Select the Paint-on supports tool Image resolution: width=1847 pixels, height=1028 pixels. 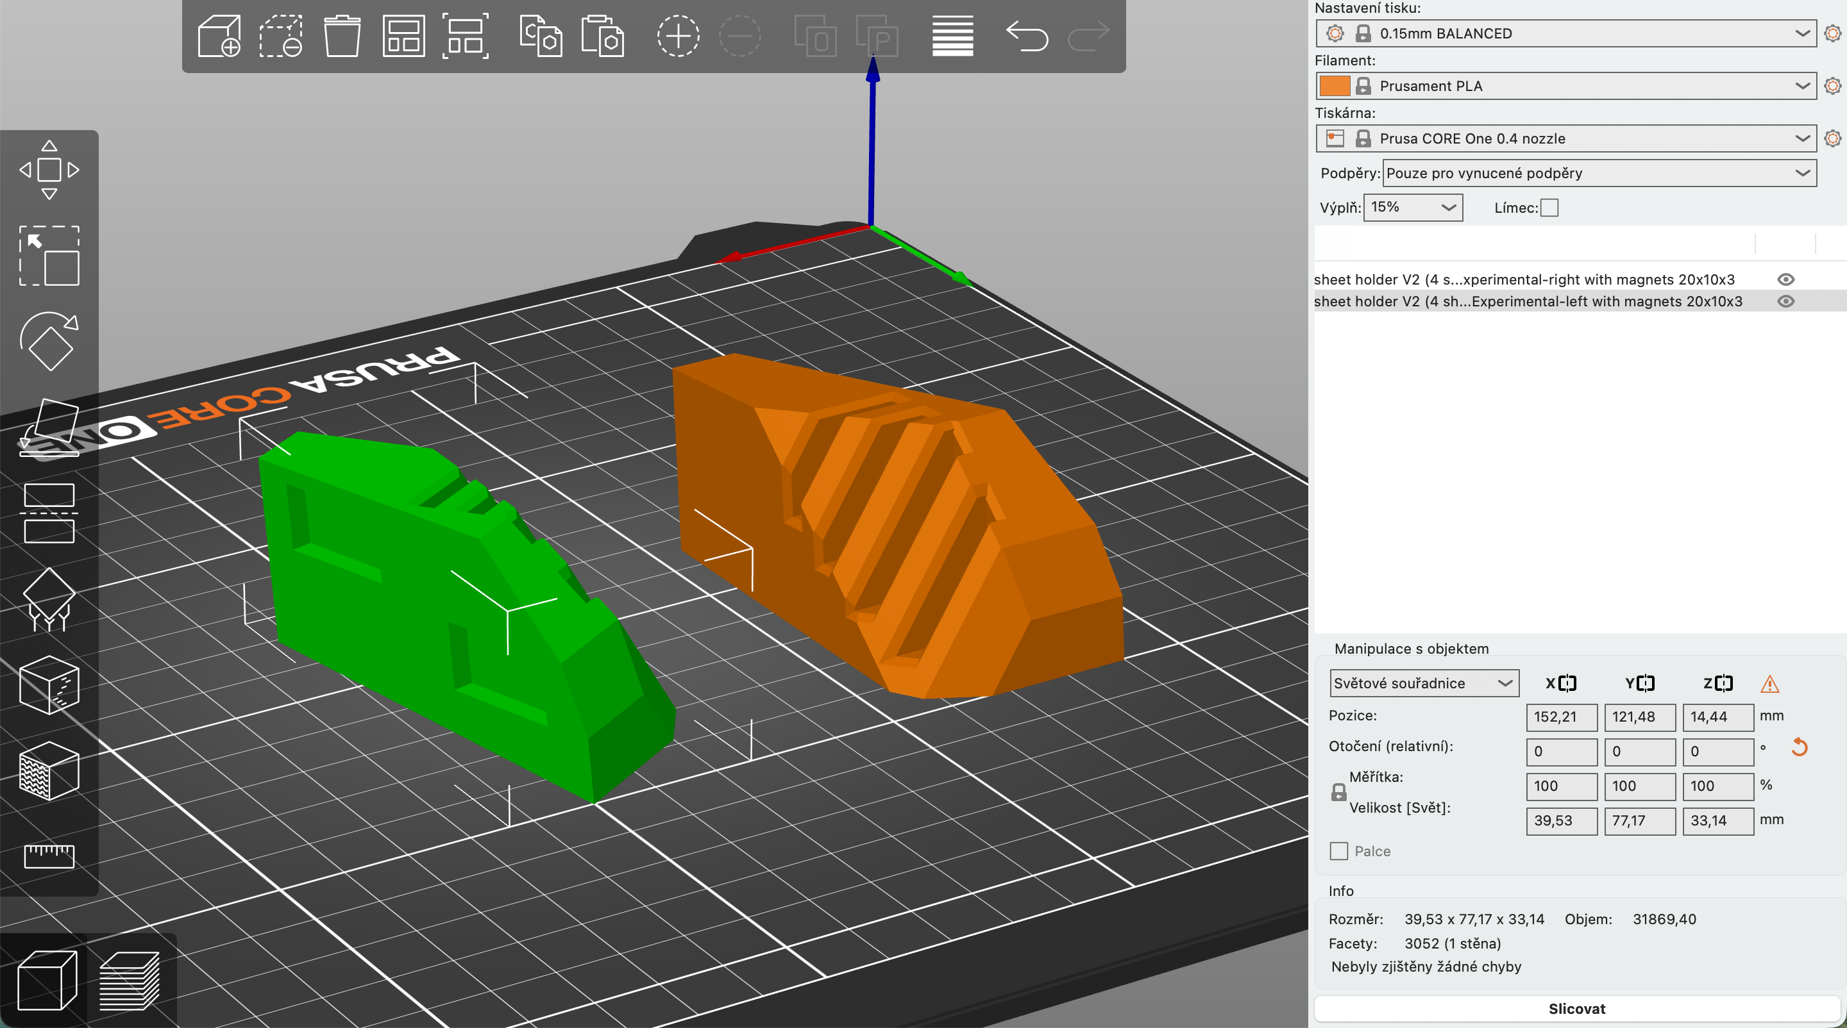[x=49, y=600]
